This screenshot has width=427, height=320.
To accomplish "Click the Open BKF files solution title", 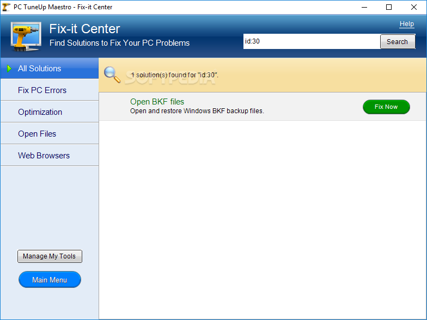I will point(157,101).
